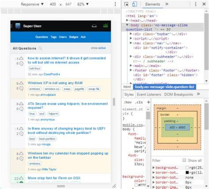
Task: Answers bubble icon on 'how to access internet' question
Action: coord(21,63)
